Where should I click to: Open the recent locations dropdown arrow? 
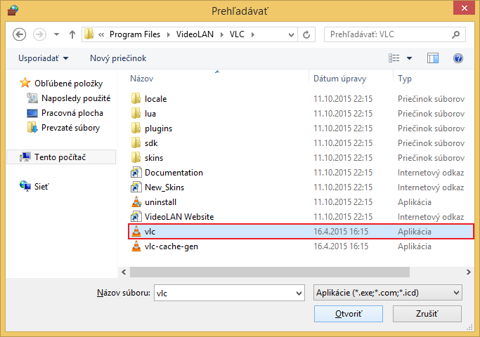(x=56, y=34)
